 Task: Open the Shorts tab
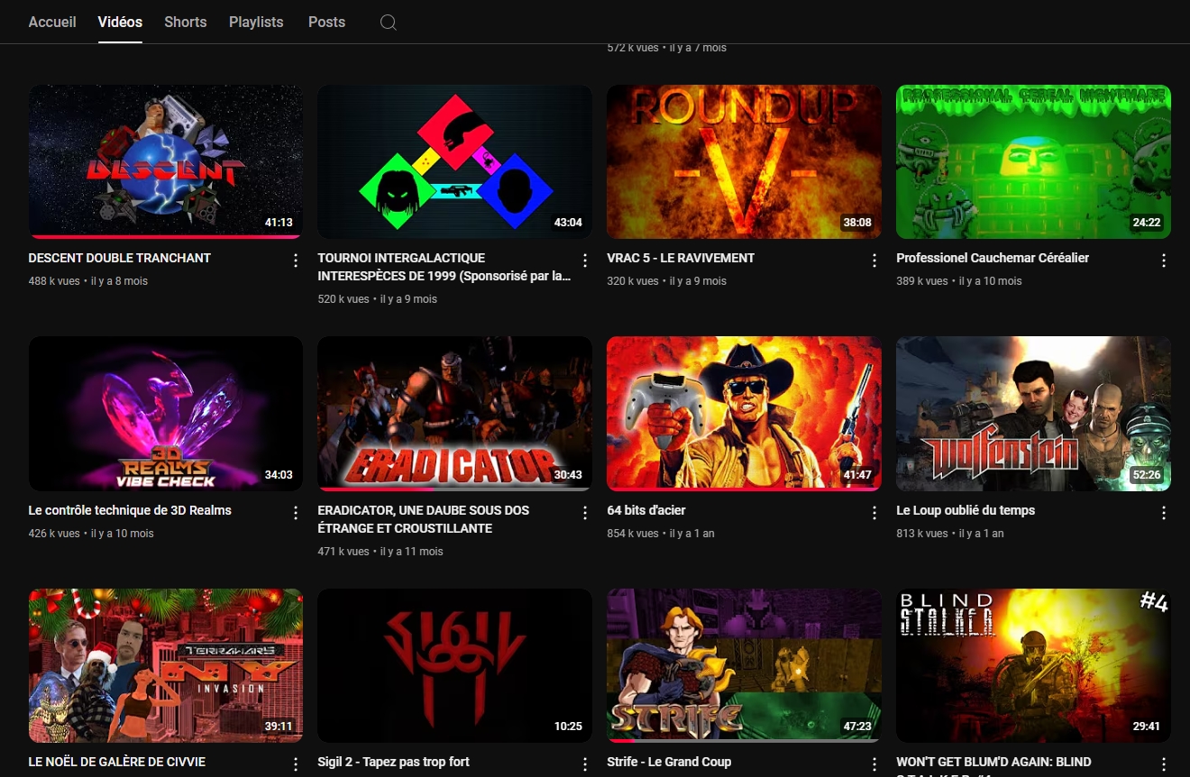point(185,22)
